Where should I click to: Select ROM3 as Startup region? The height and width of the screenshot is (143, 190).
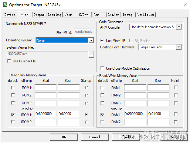(87, 103)
